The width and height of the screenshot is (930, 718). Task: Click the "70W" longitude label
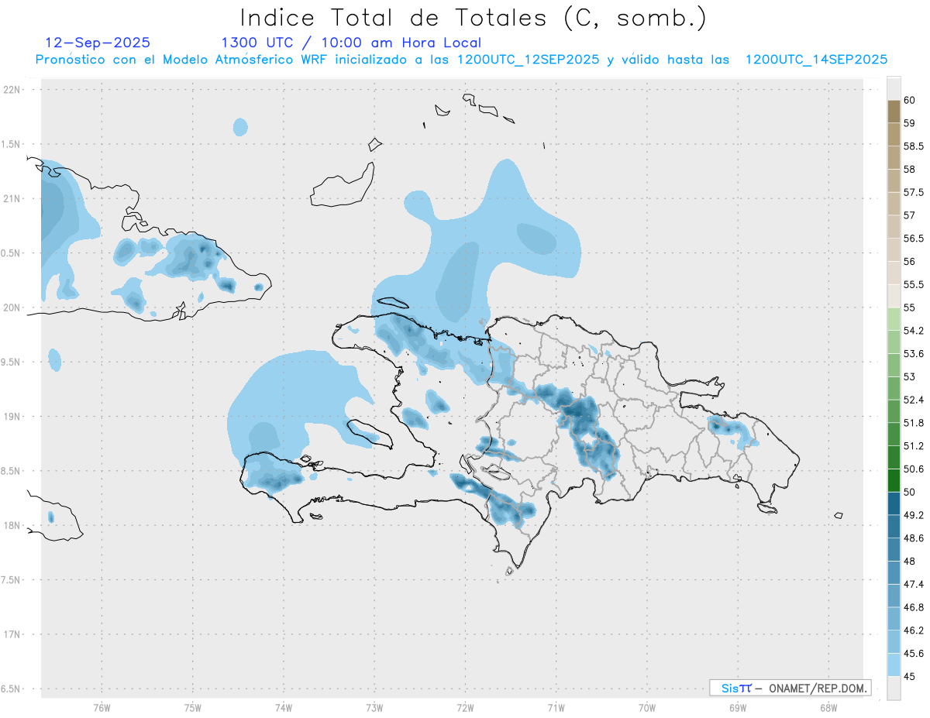pos(647,708)
